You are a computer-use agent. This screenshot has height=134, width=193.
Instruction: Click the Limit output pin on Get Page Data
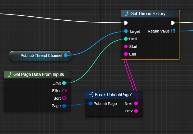tap(64, 83)
